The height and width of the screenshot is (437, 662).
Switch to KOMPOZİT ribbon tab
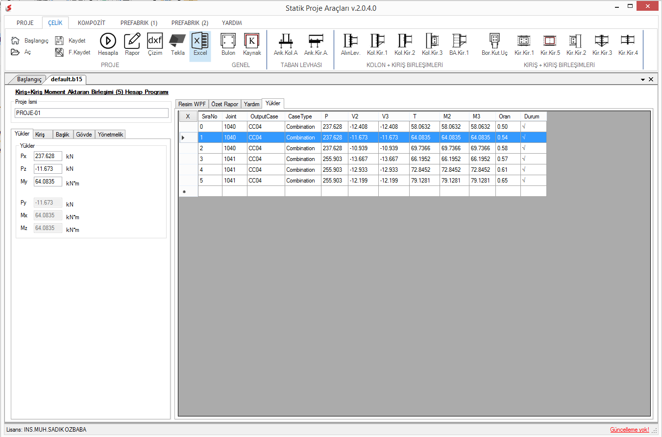pos(92,23)
